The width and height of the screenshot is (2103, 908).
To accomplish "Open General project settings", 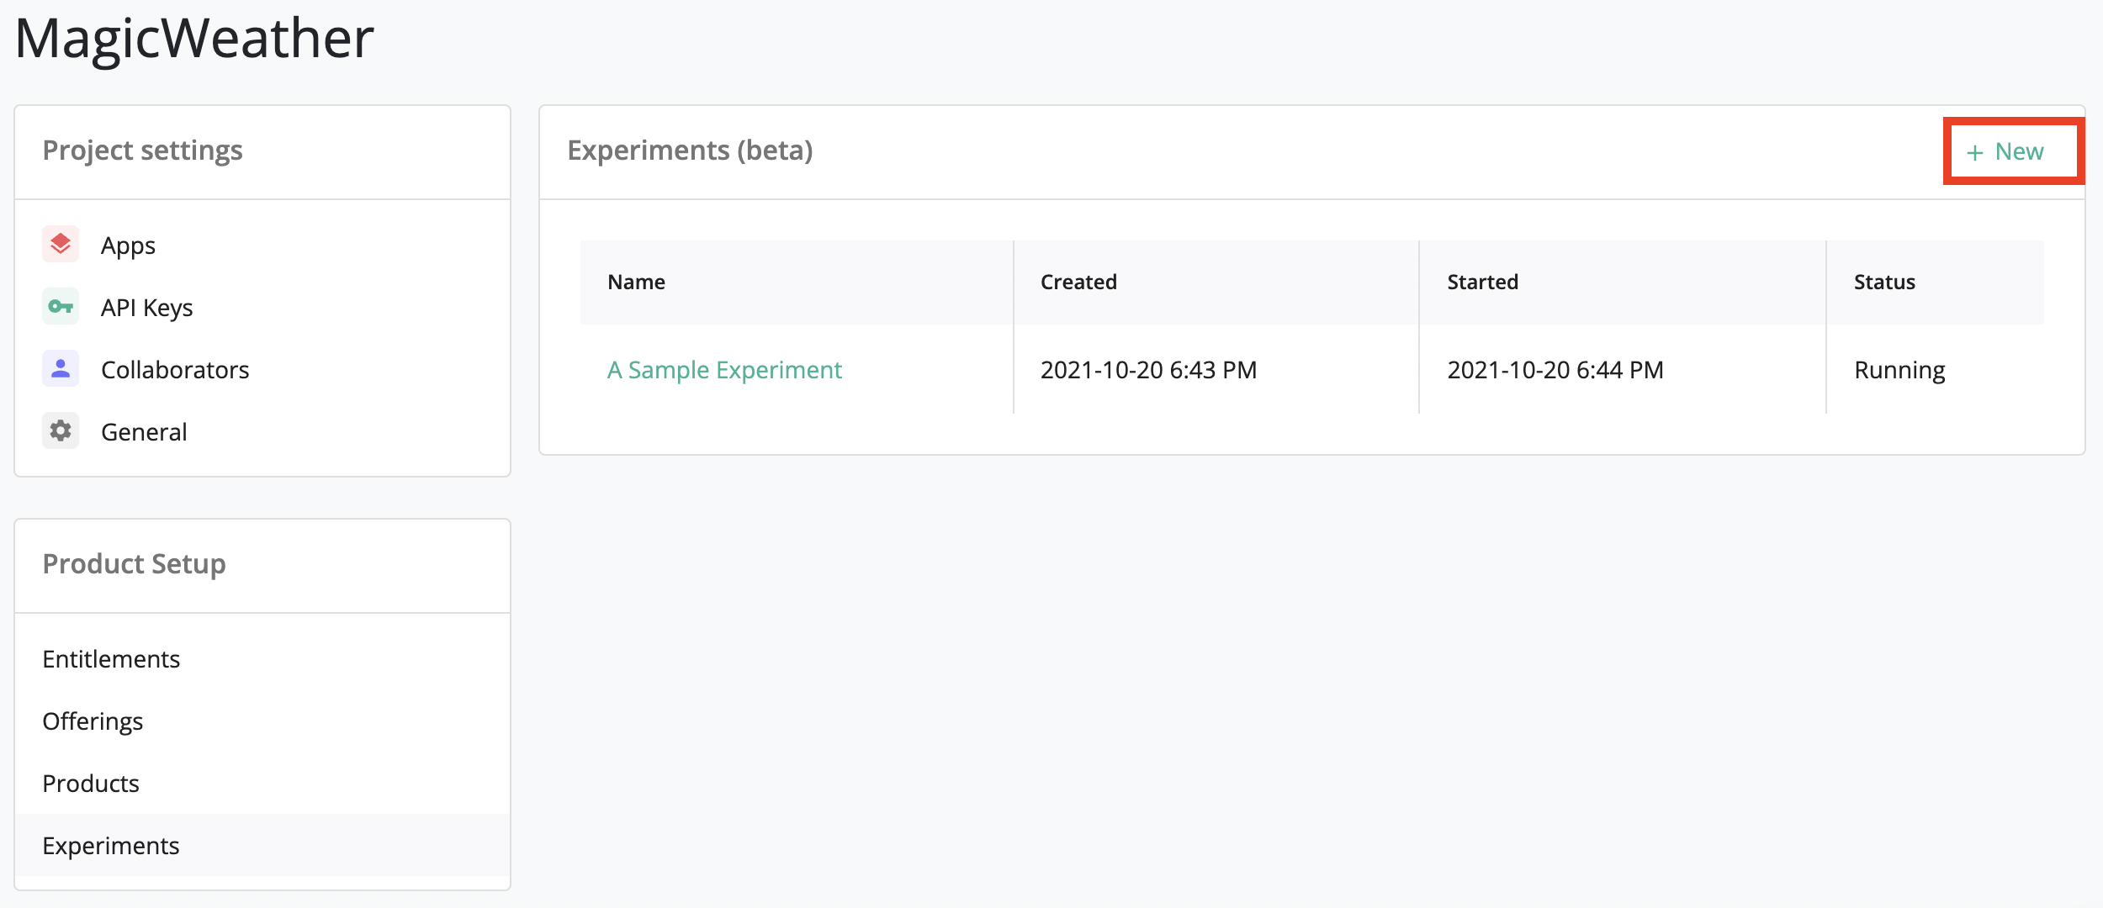I will (x=144, y=432).
